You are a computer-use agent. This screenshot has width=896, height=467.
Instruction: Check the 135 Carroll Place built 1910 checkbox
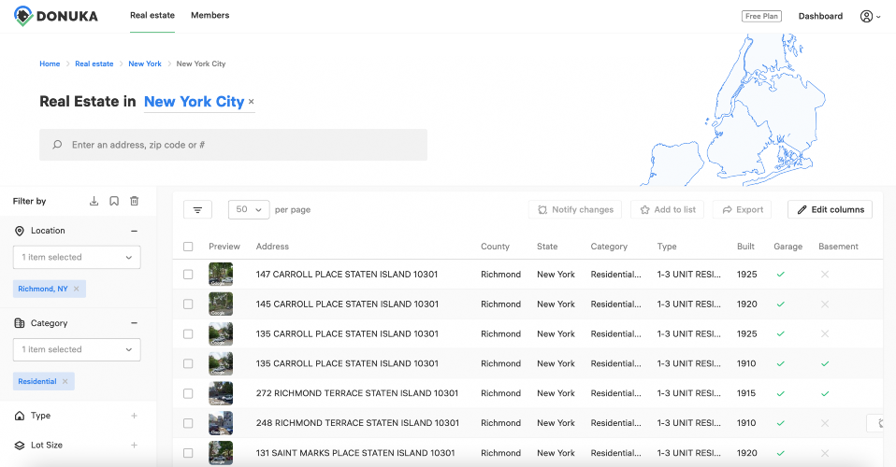point(188,363)
